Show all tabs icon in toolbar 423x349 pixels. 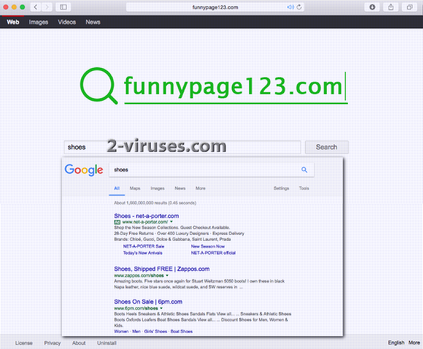point(409,7)
